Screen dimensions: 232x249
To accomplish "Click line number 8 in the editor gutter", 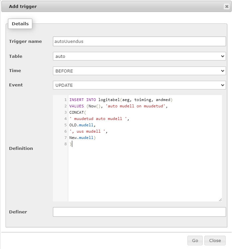I will click(66, 144).
